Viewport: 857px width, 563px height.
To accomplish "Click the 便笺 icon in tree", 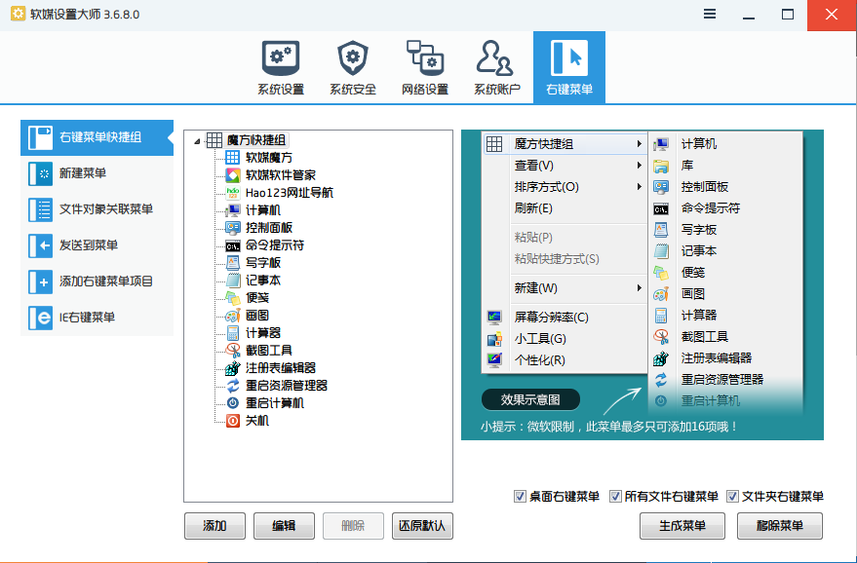I will tap(232, 298).
